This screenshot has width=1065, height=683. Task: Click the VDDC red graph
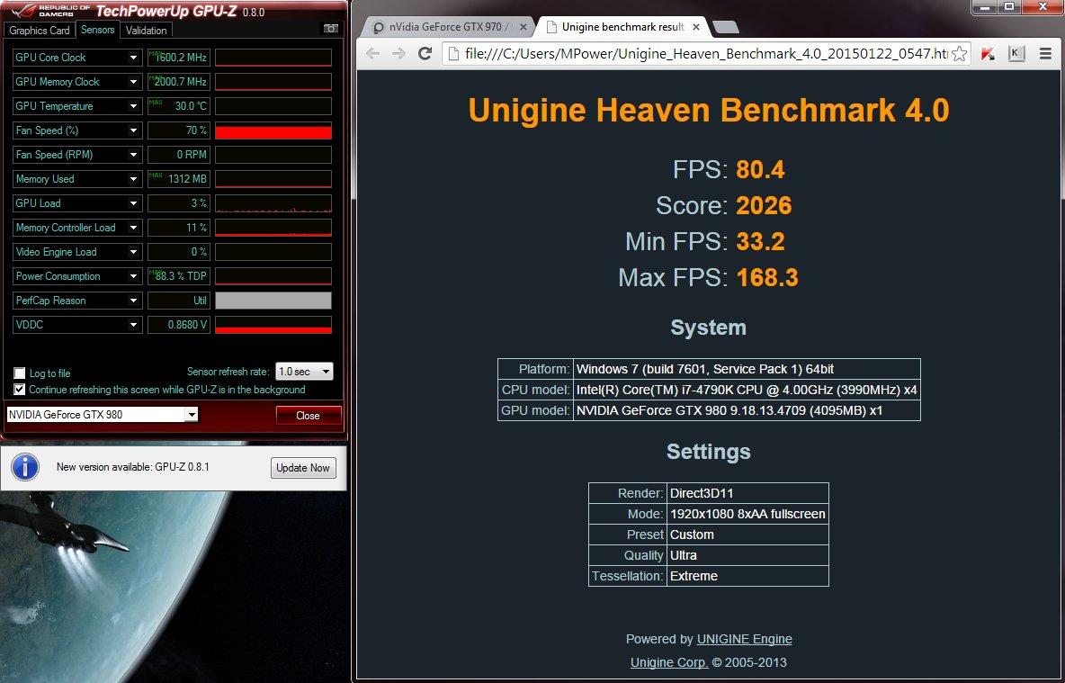(273, 325)
